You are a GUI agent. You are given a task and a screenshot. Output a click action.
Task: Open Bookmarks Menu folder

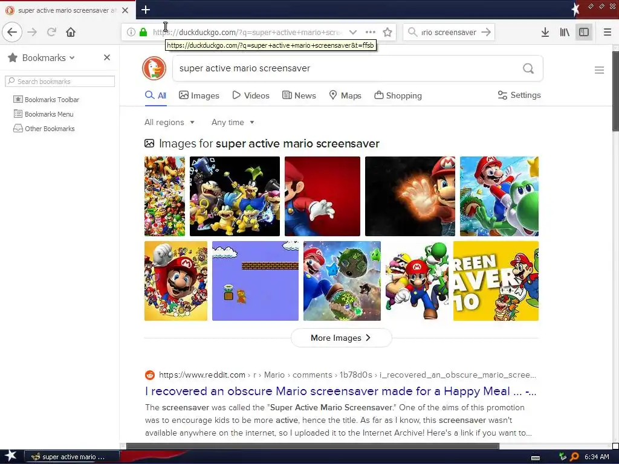point(44,114)
